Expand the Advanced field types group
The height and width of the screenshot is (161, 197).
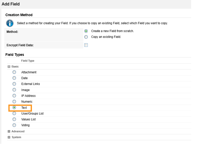(x=9, y=131)
